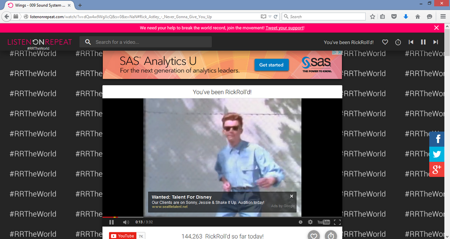Click the 0:13 / 3:32 elapsed time
This screenshot has height=239, width=450.
(x=144, y=222)
